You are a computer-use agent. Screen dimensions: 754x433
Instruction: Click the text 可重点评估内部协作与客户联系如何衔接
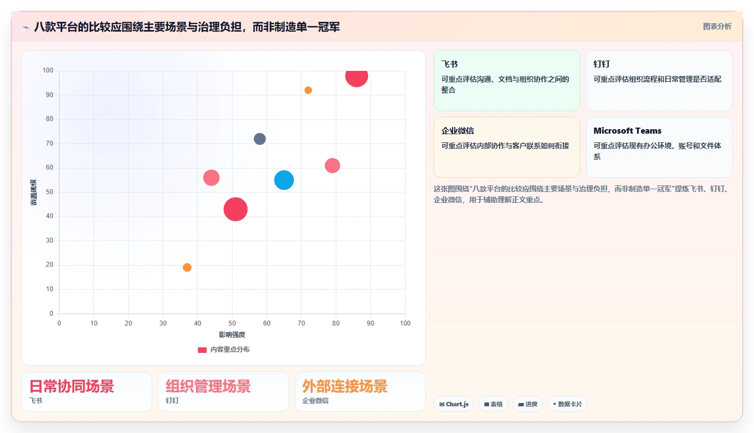click(x=505, y=146)
